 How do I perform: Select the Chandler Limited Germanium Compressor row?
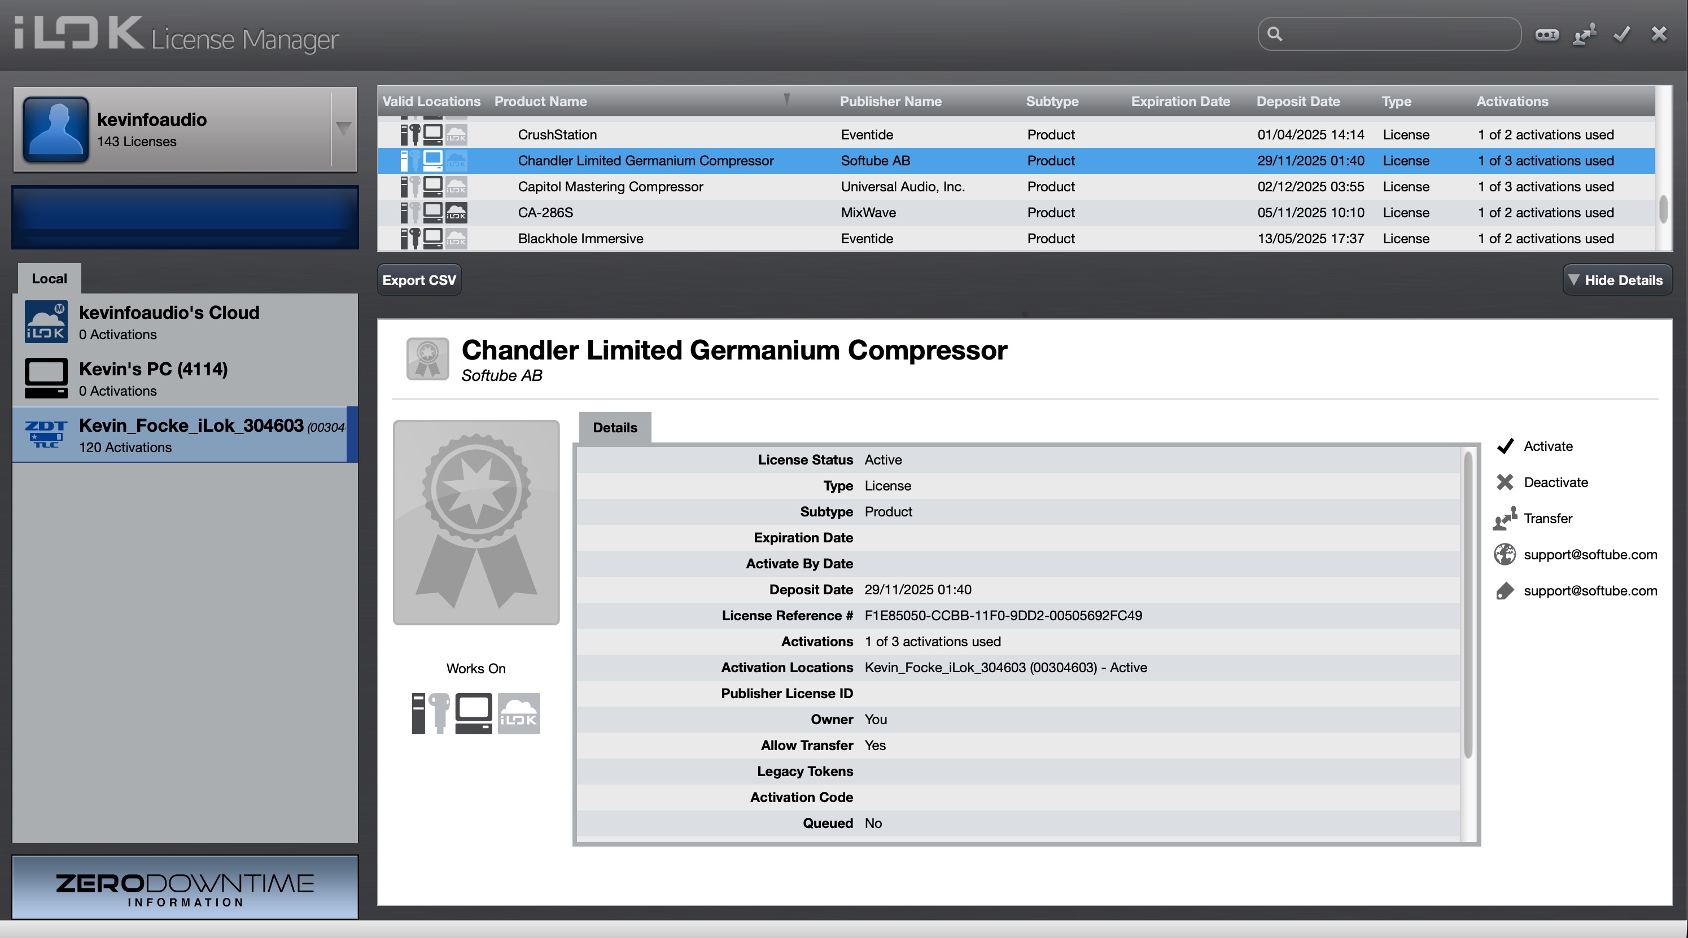click(1016, 160)
